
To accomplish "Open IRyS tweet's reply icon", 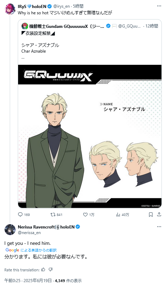I will pos(20,215).
